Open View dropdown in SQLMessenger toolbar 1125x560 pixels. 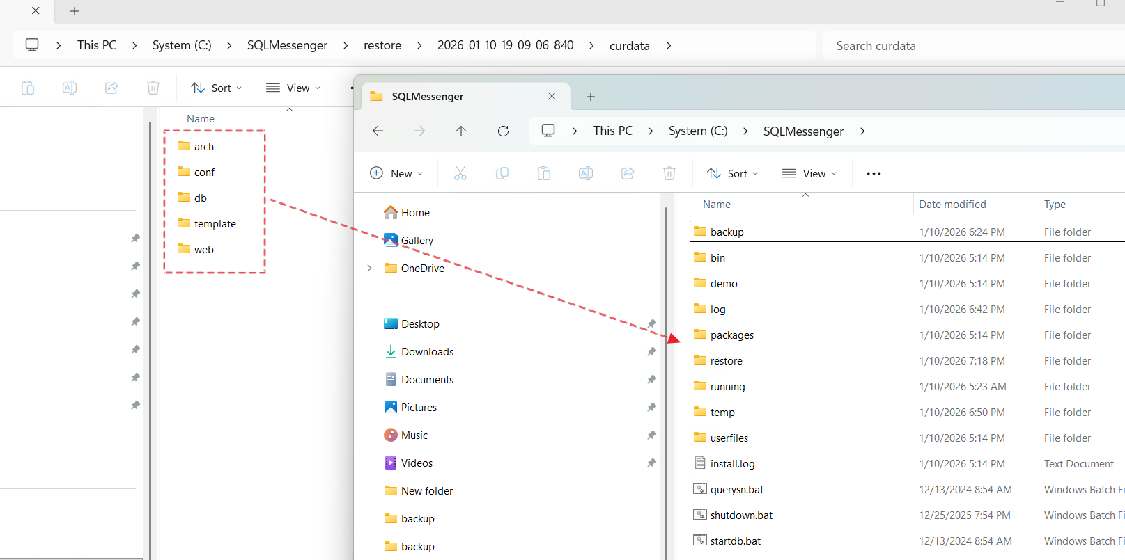(809, 173)
